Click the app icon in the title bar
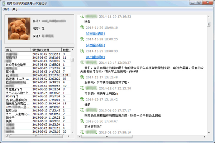Screen dimensions: 215x143 4,3
